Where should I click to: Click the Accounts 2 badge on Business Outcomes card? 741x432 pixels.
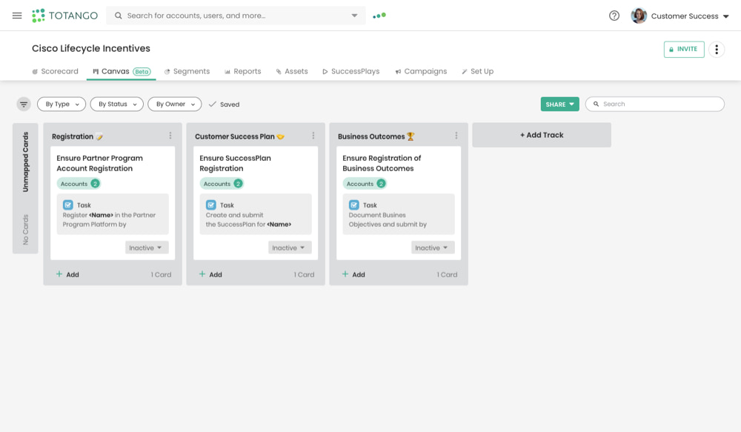coord(365,183)
